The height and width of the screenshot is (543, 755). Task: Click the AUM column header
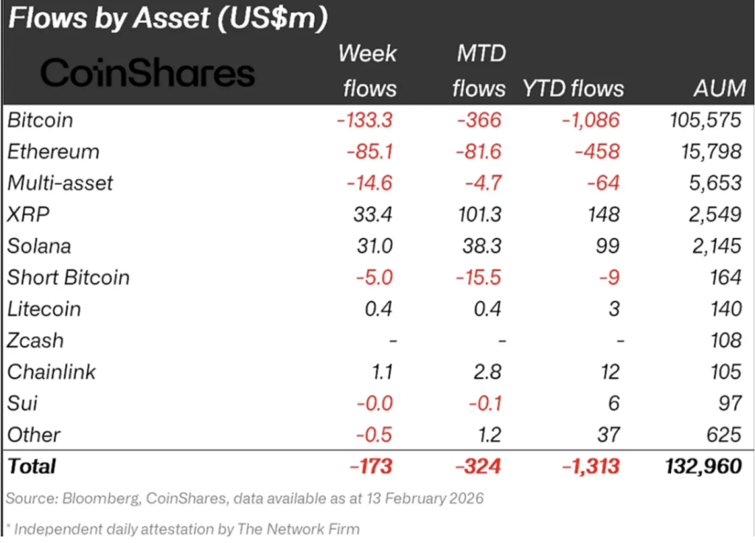click(x=719, y=89)
